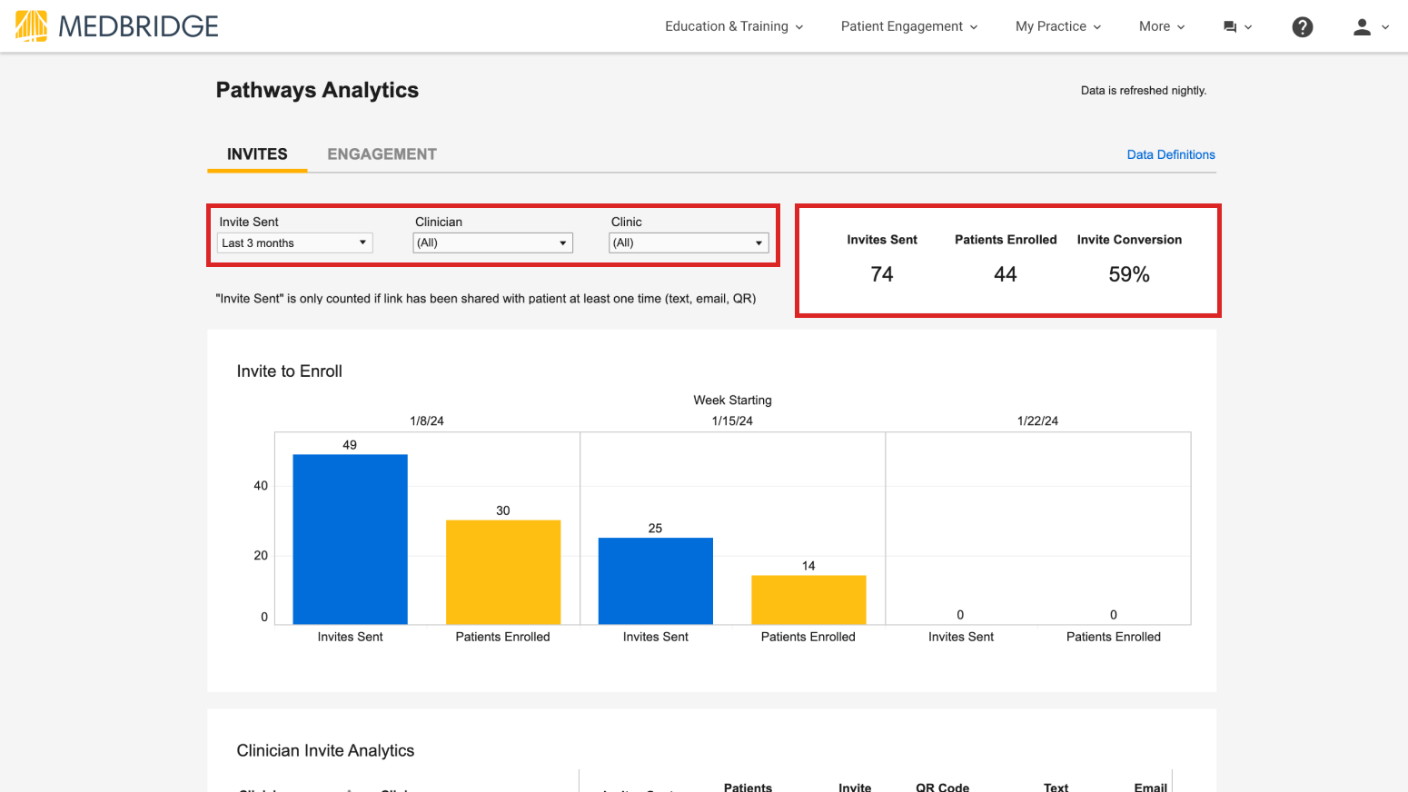Screen dimensions: 1408x792
Task: Select the INVITES tab
Action: [x=257, y=153]
